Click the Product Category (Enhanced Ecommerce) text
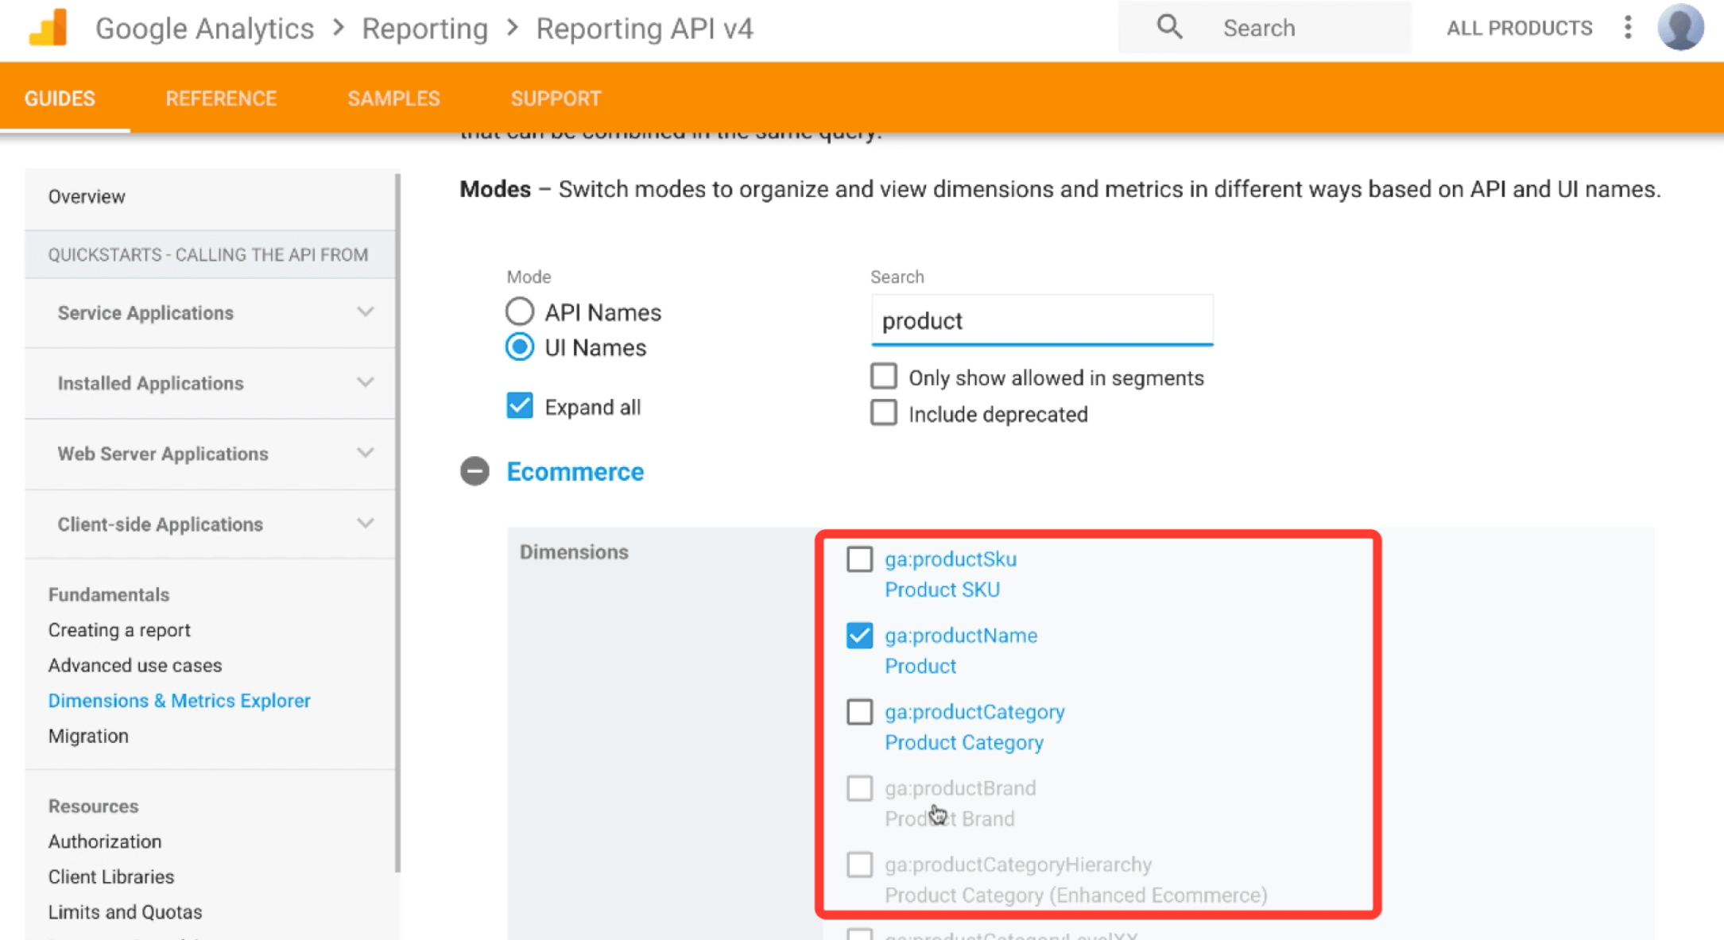The width and height of the screenshot is (1724, 940). [1075, 895]
